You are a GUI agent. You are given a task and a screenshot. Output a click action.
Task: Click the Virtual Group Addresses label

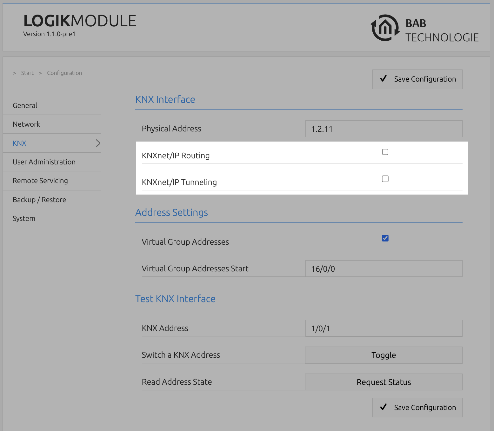pos(185,242)
